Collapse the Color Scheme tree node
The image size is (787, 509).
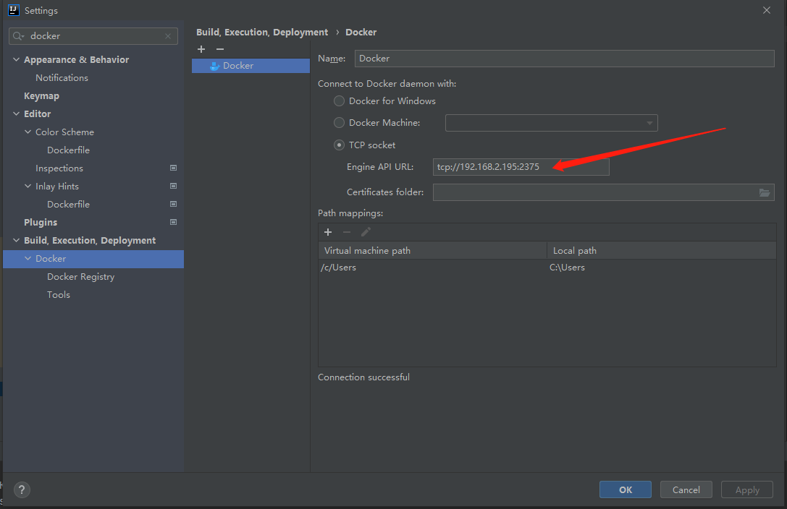tap(28, 132)
